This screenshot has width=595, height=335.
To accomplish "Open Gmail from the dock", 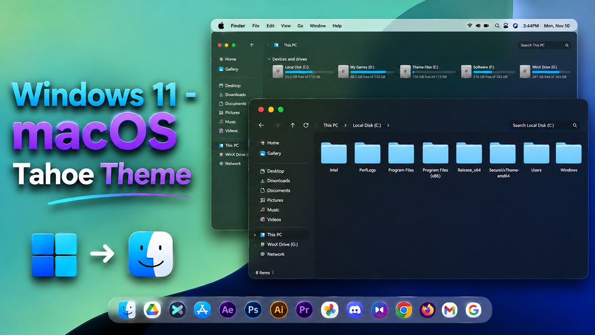I will click(450, 310).
